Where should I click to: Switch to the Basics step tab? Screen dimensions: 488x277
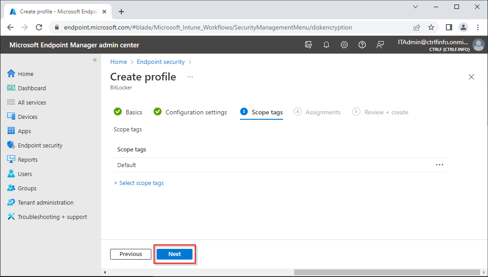[133, 112]
